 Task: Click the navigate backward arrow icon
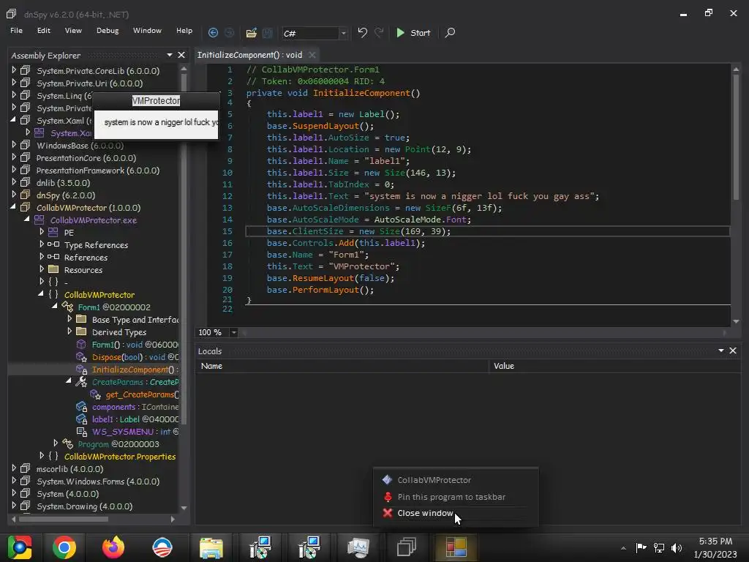pyautogui.click(x=213, y=32)
